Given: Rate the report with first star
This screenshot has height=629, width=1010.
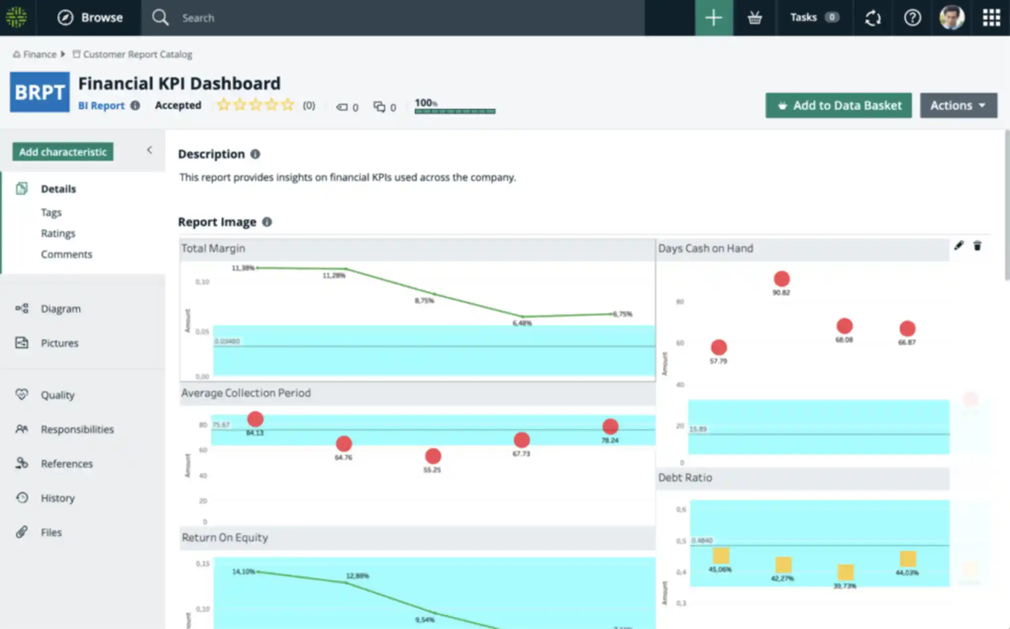Looking at the screenshot, I should click(224, 105).
